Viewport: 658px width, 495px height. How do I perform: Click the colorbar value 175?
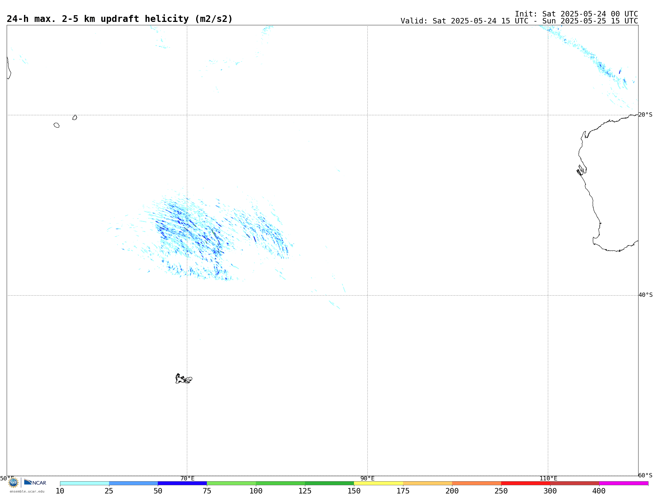tap(403, 491)
